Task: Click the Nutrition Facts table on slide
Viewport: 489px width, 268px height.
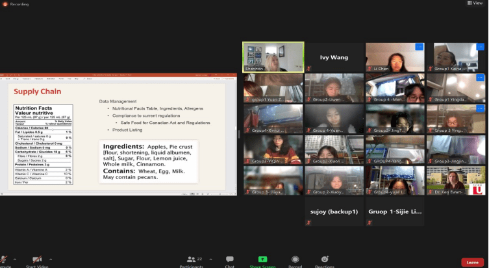Action: point(43,144)
